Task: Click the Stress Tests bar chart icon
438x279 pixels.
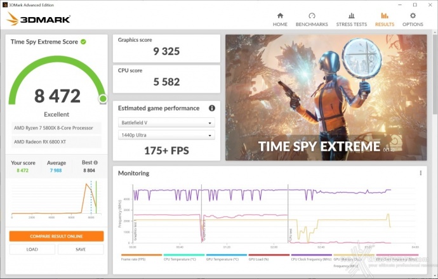Action: click(352, 16)
